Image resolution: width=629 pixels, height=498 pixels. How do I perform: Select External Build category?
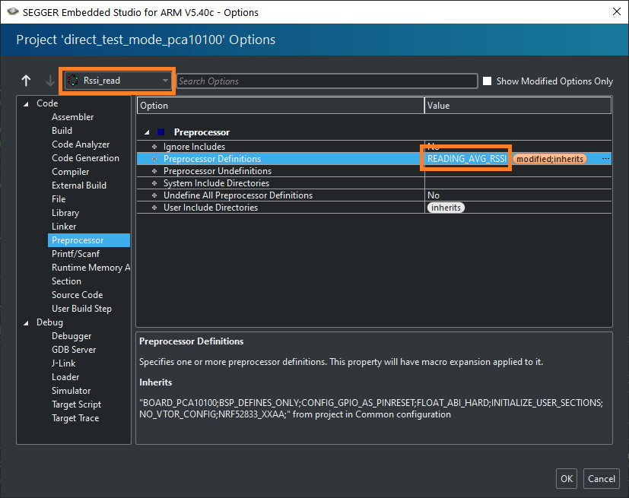tap(79, 186)
